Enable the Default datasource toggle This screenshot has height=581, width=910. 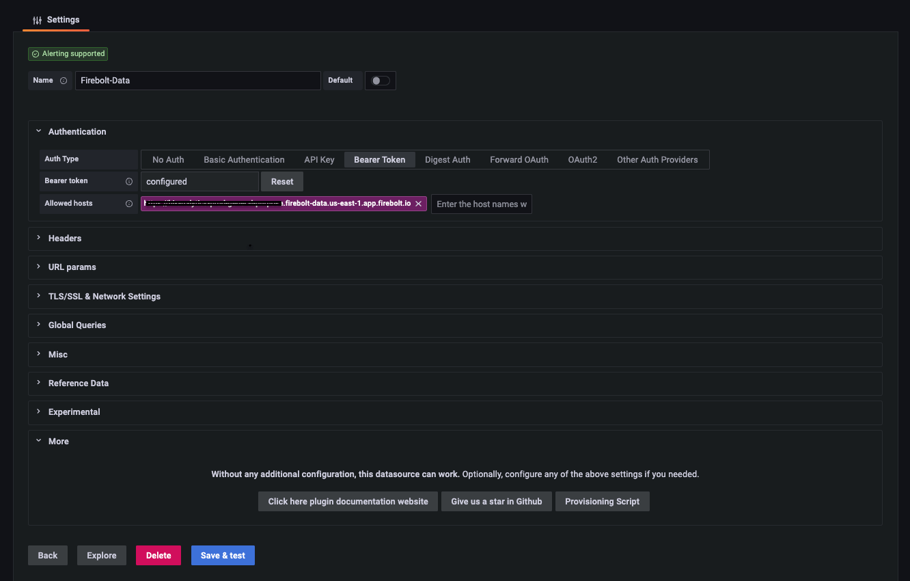pyautogui.click(x=381, y=80)
